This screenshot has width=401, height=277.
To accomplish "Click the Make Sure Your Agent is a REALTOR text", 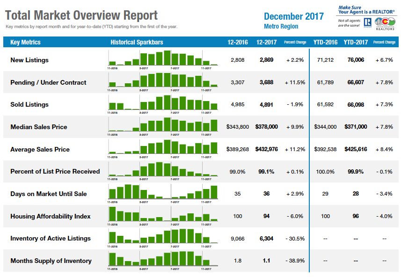I will tap(366, 10).
